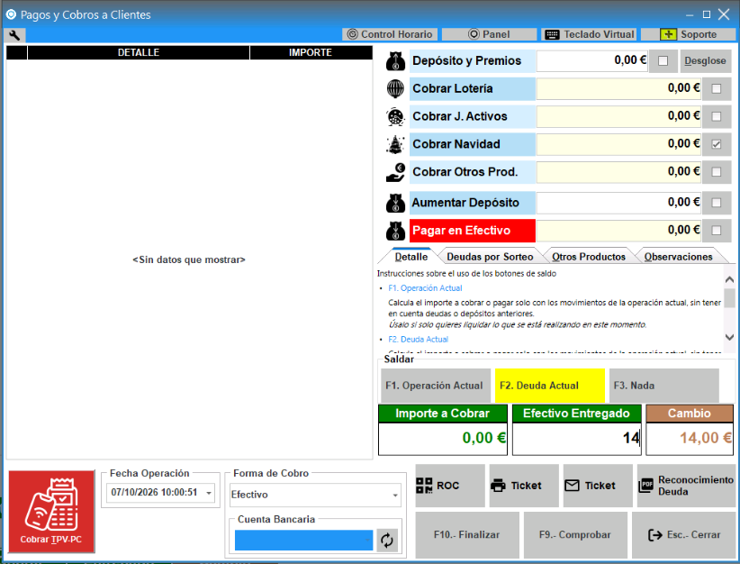Enable the Pagar en Efectivo checkbox
740x564 pixels.
(x=717, y=231)
